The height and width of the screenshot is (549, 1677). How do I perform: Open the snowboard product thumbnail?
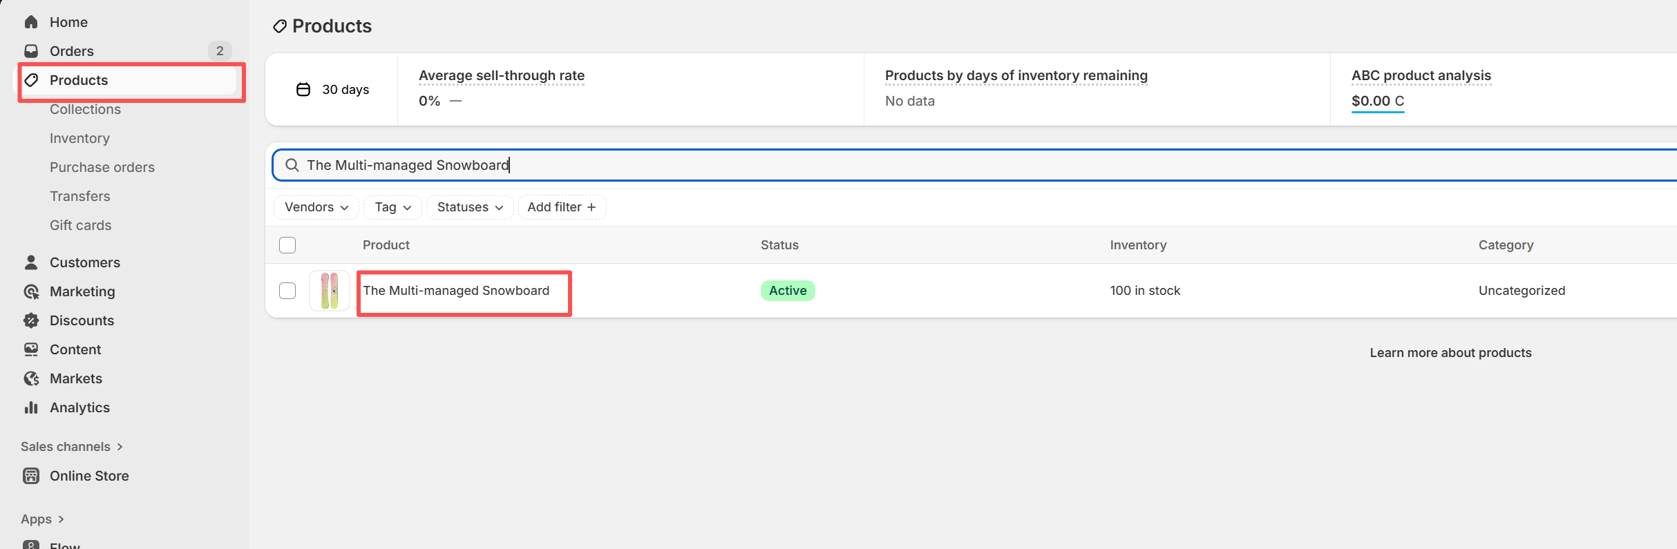(x=330, y=291)
